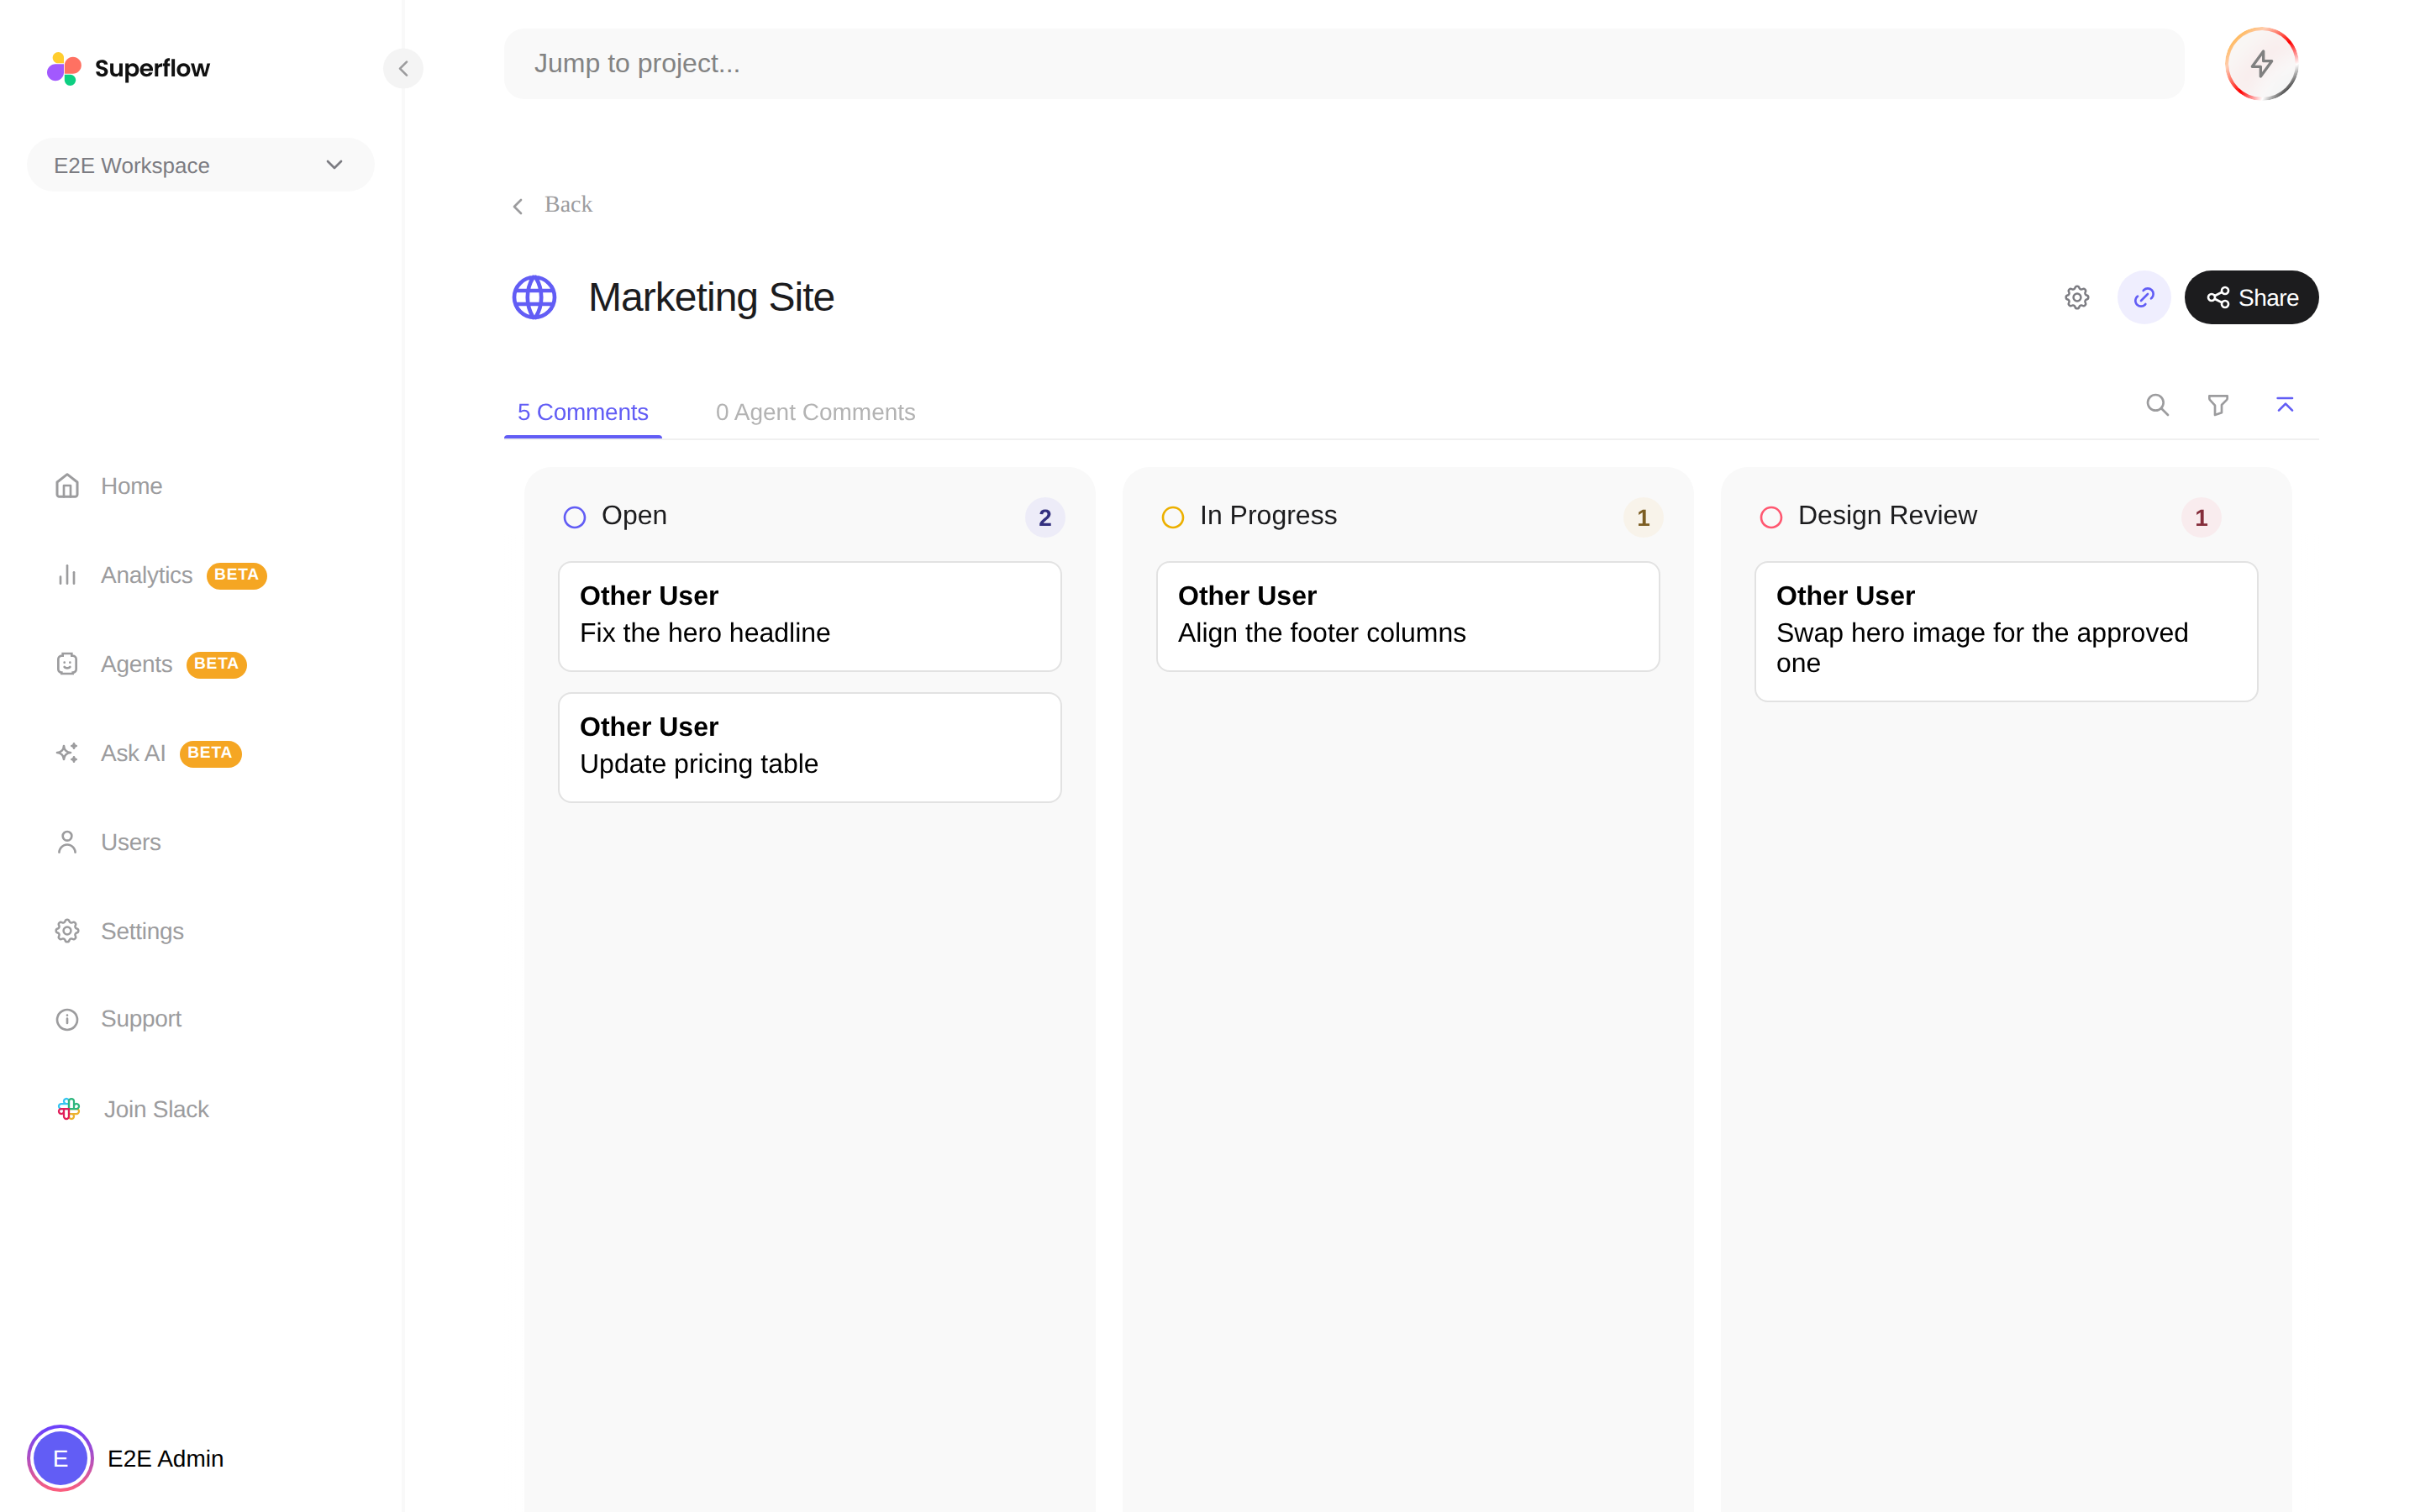The width and height of the screenshot is (2420, 1512).
Task: Click the Superflow logo icon
Action: pos(65,68)
